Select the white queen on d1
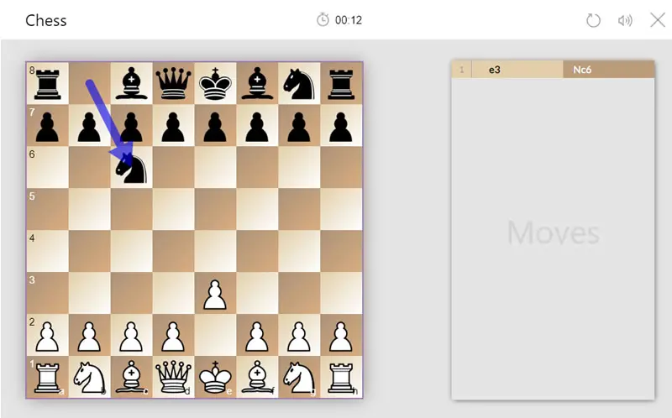Screen dimensions: 672x418 point(173,378)
